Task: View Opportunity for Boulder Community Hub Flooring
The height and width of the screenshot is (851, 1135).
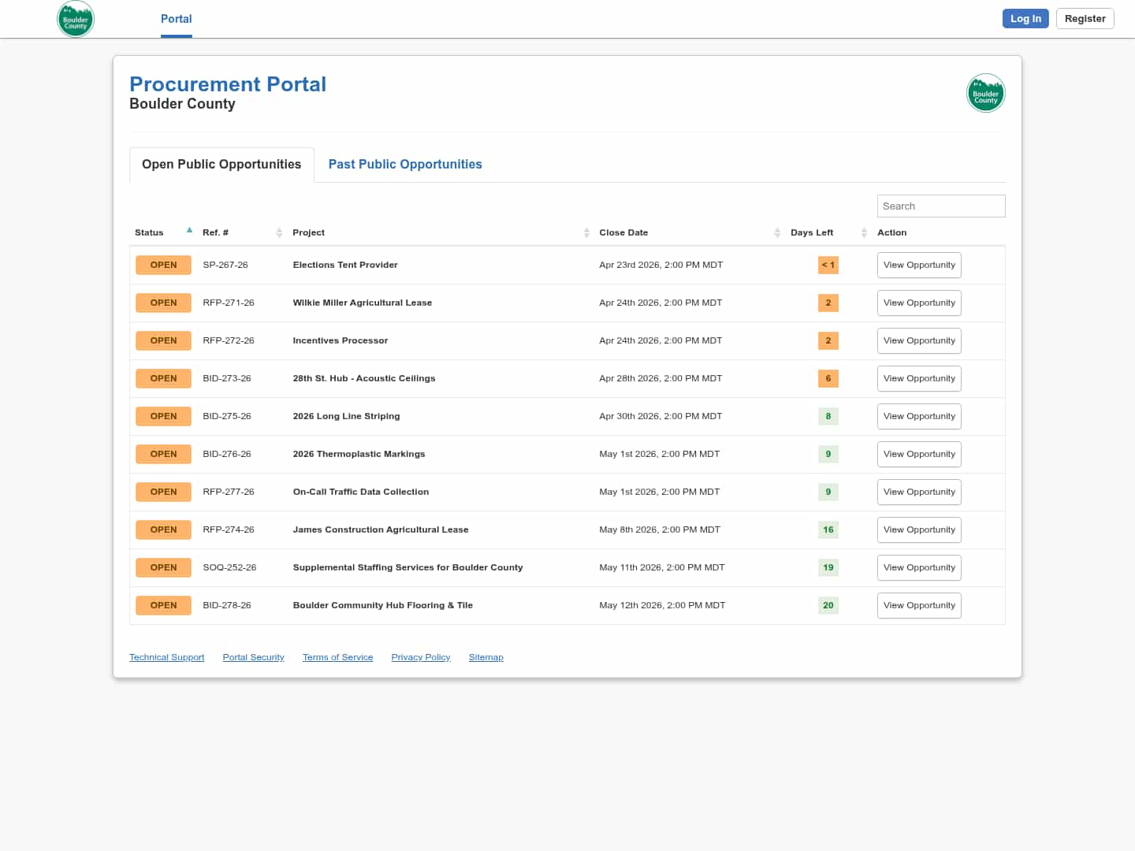Action: tap(918, 606)
